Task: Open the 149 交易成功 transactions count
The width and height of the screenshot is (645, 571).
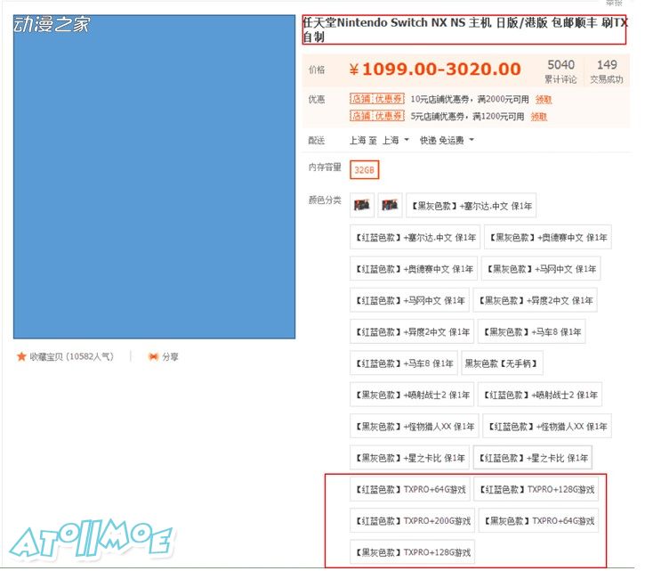Action: 607,71
